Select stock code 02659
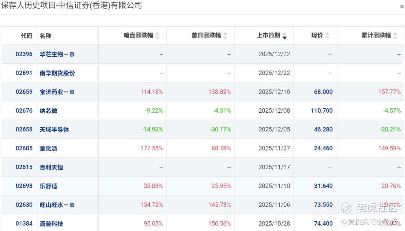 24,92
